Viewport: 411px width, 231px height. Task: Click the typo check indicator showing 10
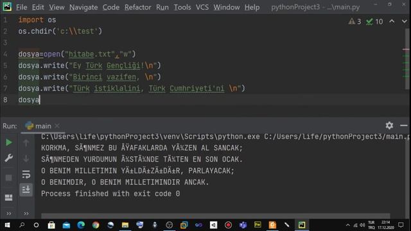[374, 21]
